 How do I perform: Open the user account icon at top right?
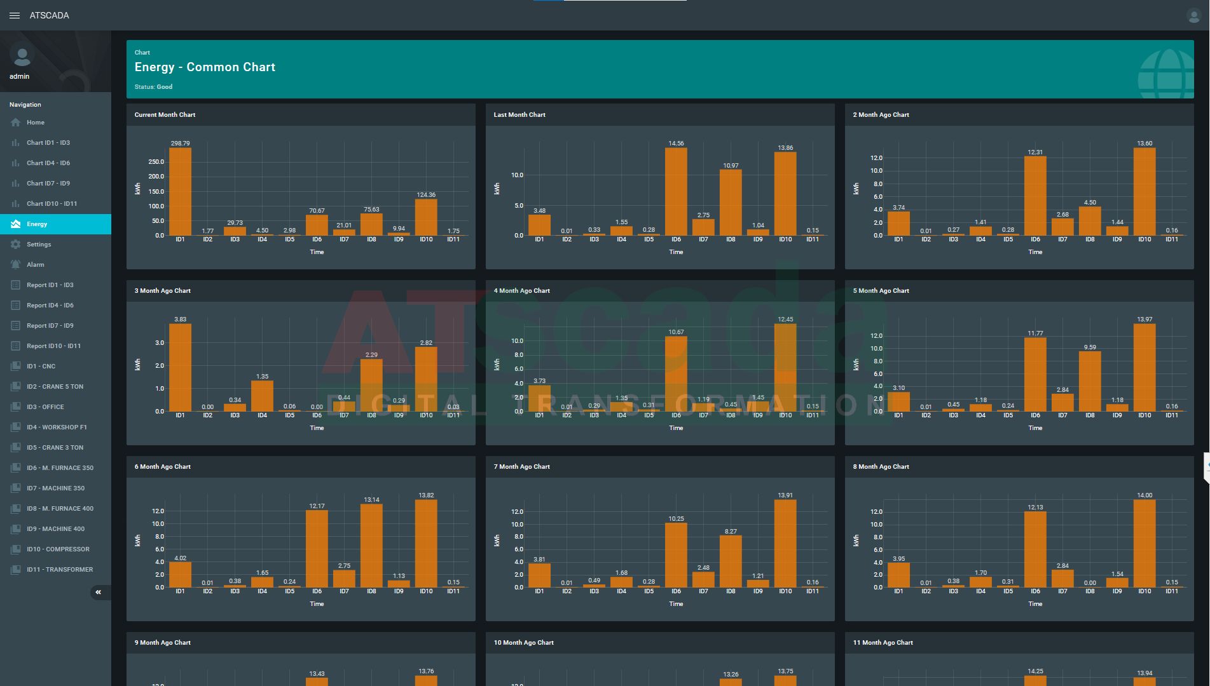tap(1193, 16)
